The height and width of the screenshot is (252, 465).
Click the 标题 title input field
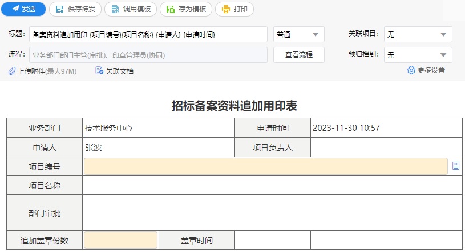(x=148, y=34)
